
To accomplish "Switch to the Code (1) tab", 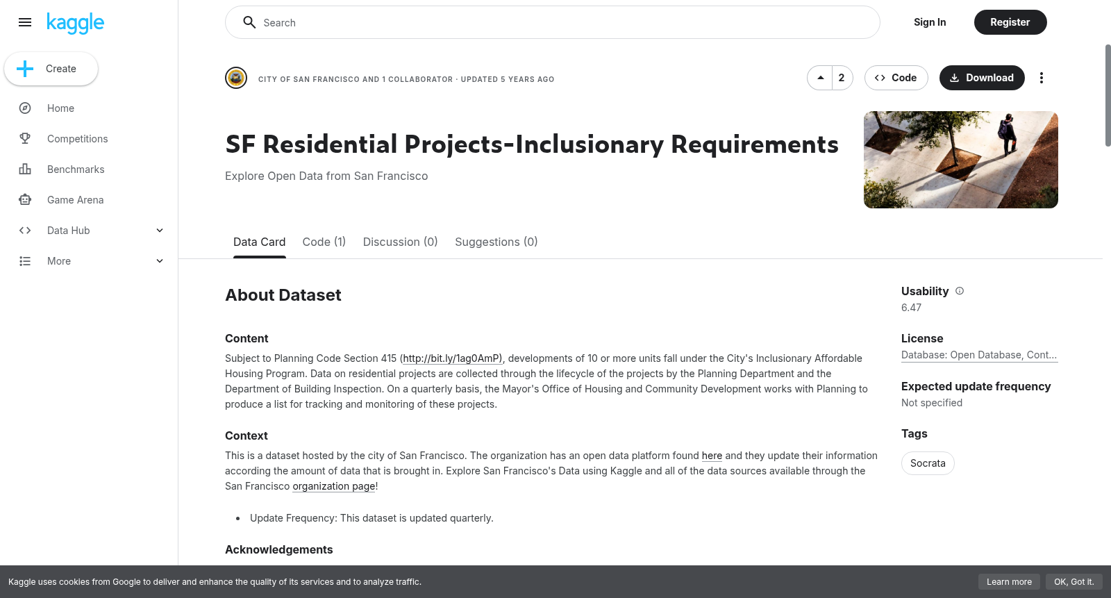I will pyautogui.click(x=324, y=242).
